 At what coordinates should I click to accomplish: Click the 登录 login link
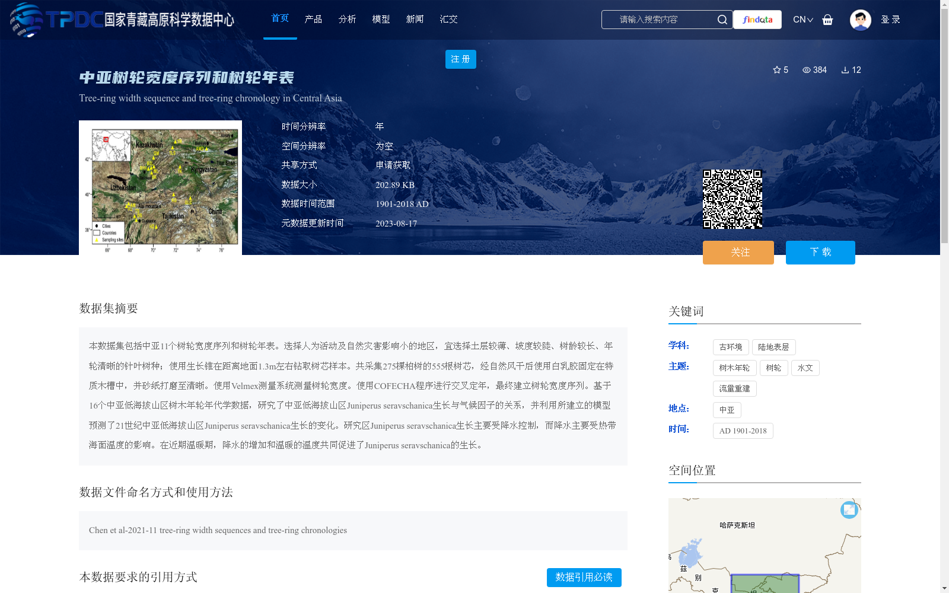890,20
